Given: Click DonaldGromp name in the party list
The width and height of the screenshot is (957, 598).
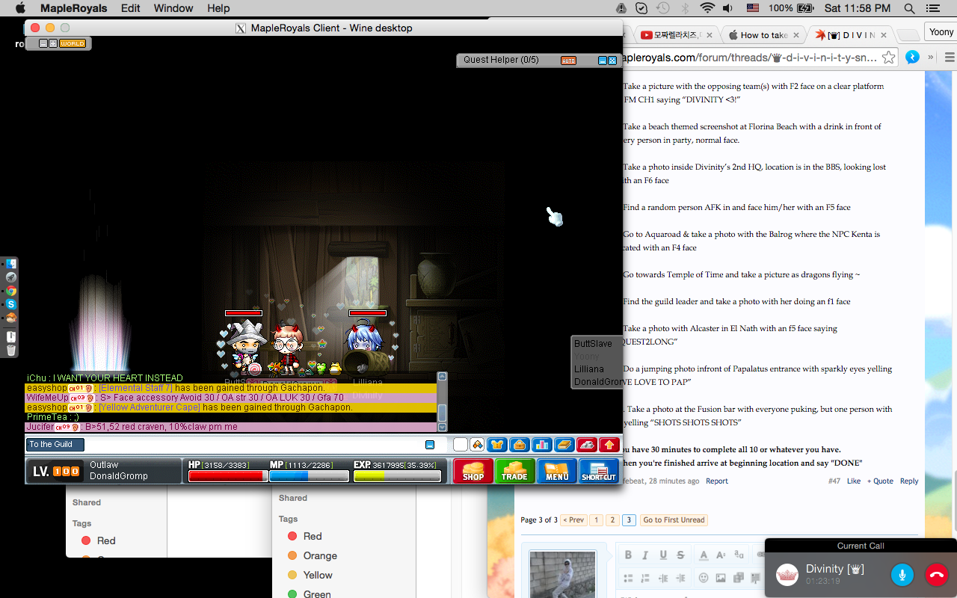Looking at the screenshot, I should [x=598, y=382].
